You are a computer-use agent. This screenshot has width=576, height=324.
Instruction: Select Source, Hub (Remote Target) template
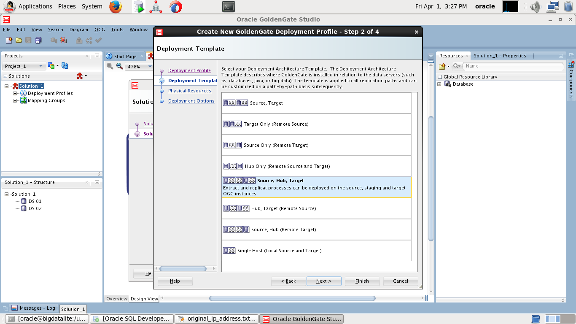tap(317, 229)
